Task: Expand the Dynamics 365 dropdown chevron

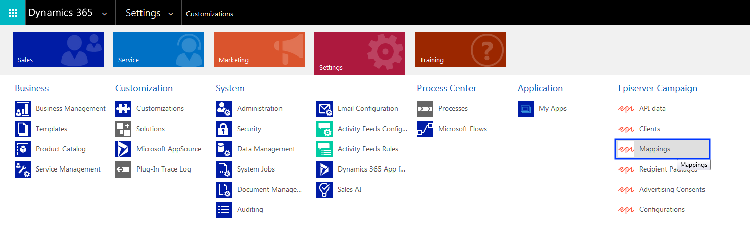Action: (105, 14)
